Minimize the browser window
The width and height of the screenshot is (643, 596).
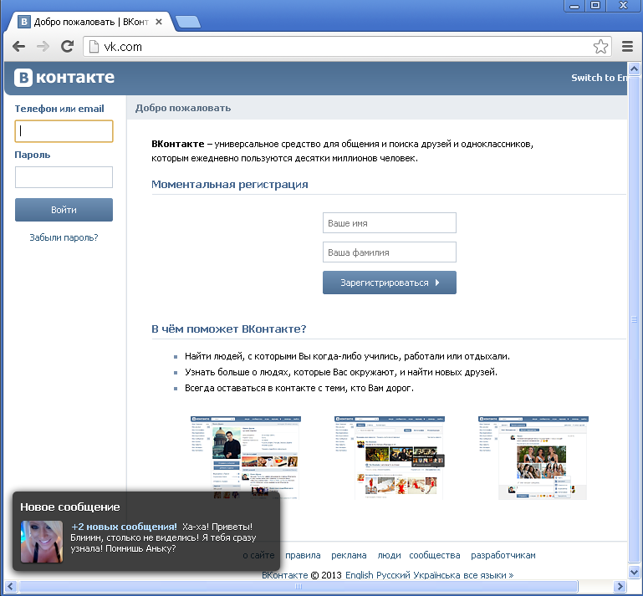(x=574, y=5)
